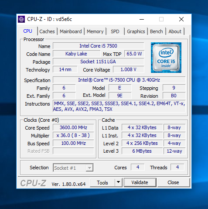
Task: Click the Core Voltage value 1.008 V
Action: (129, 69)
